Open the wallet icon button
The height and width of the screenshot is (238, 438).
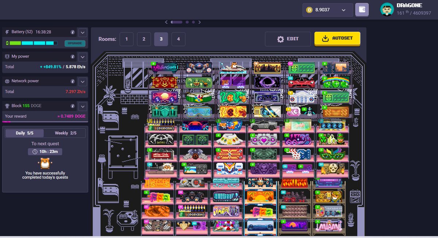pyautogui.click(x=362, y=10)
